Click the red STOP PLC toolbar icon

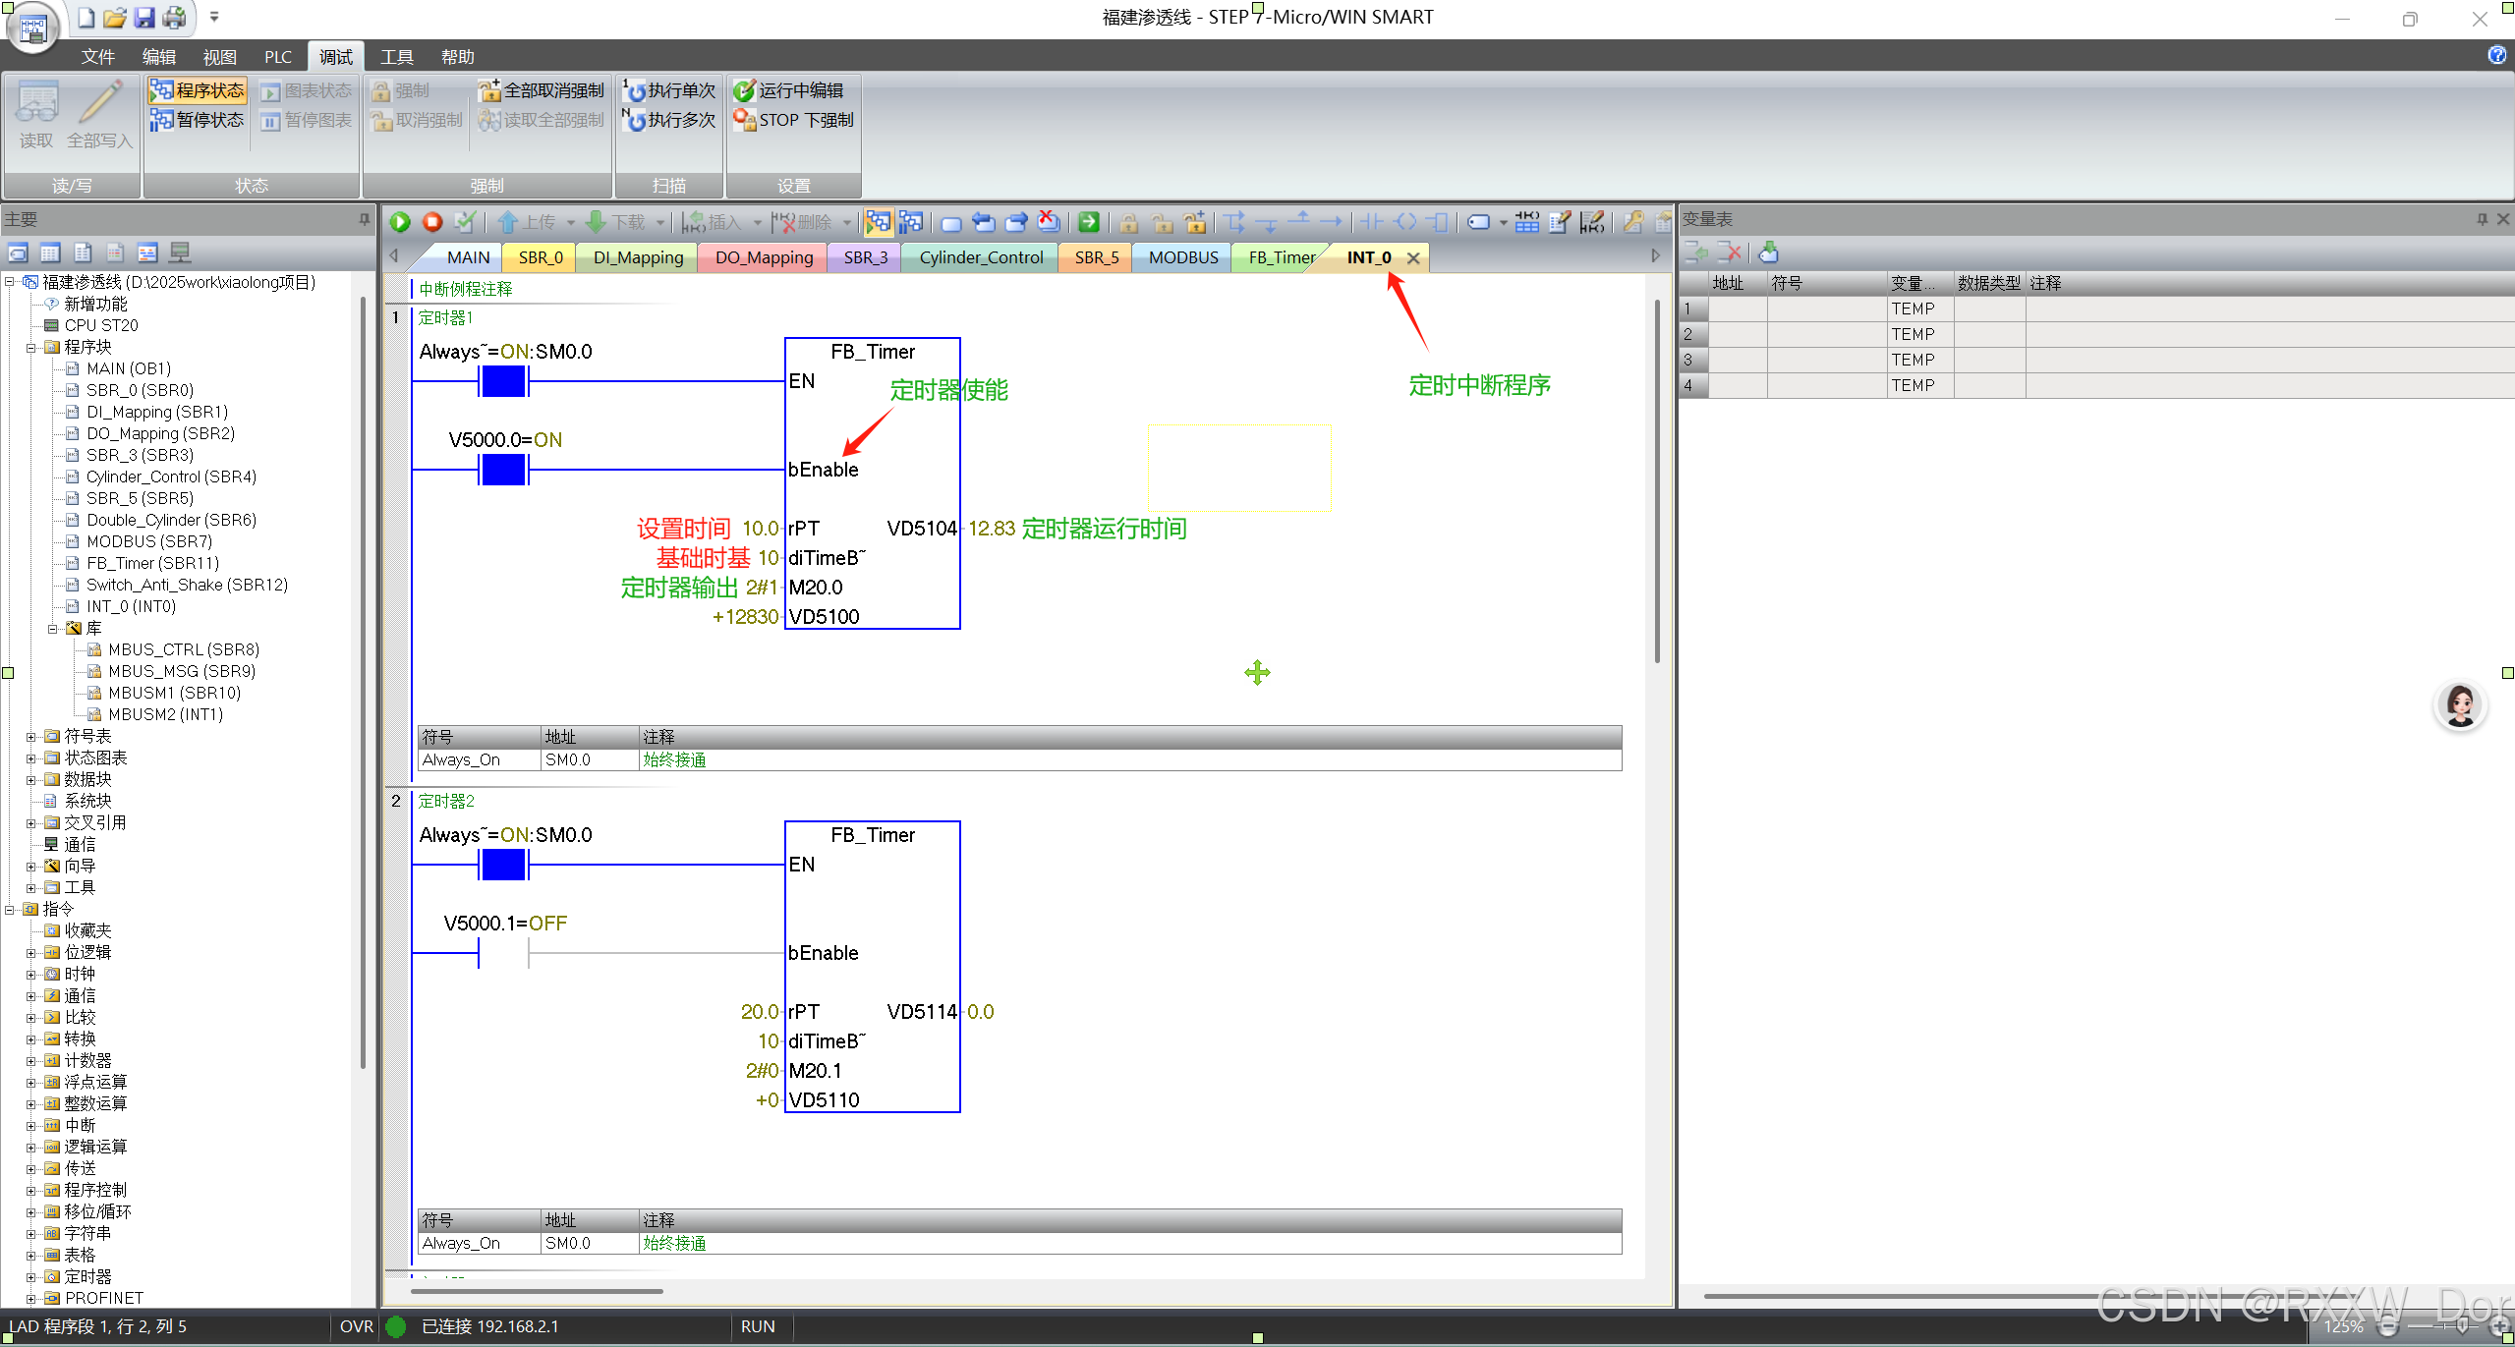431,222
